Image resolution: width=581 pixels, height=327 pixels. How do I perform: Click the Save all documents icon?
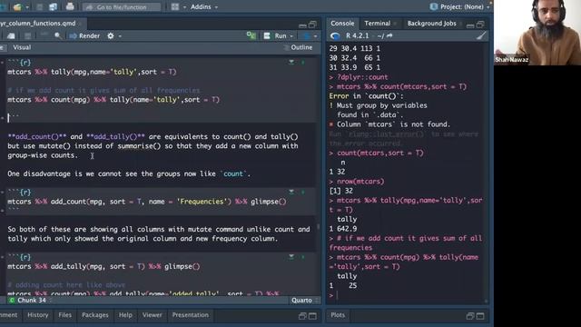(x=54, y=6)
